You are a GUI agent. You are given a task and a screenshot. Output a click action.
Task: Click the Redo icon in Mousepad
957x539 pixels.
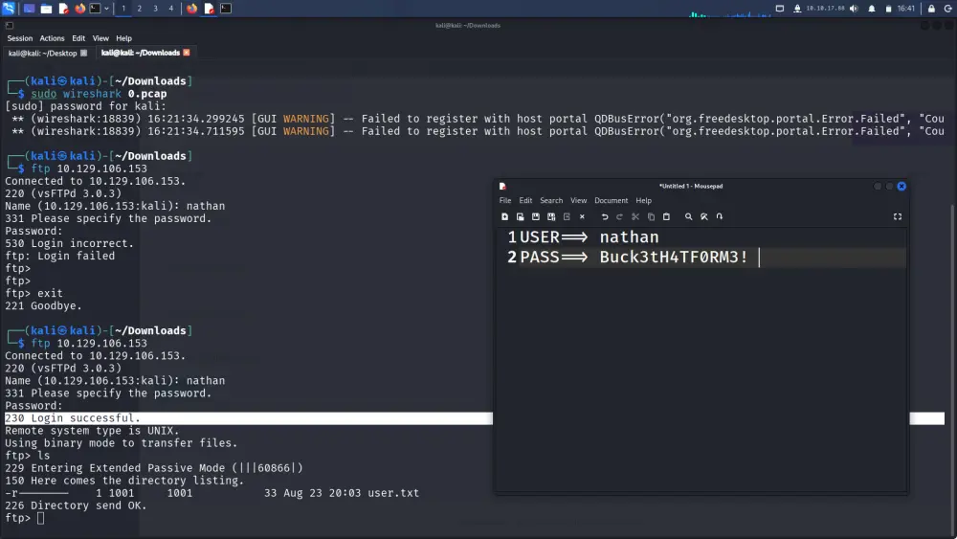pos(619,216)
